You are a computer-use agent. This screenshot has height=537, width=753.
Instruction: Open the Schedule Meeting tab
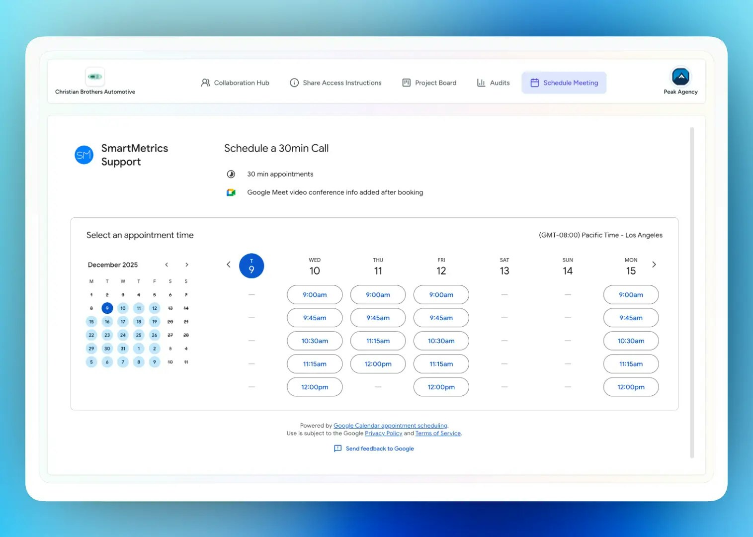(x=564, y=83)
